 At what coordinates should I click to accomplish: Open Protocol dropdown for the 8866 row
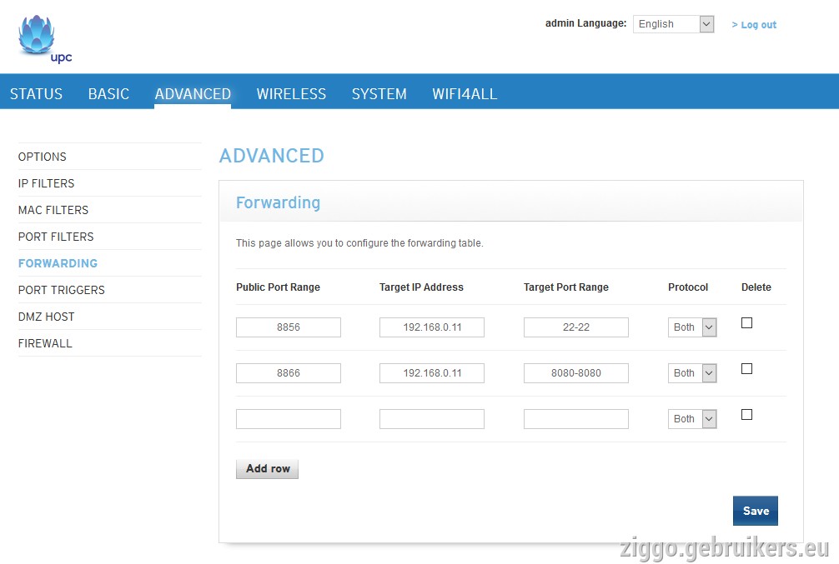(692, 373)
